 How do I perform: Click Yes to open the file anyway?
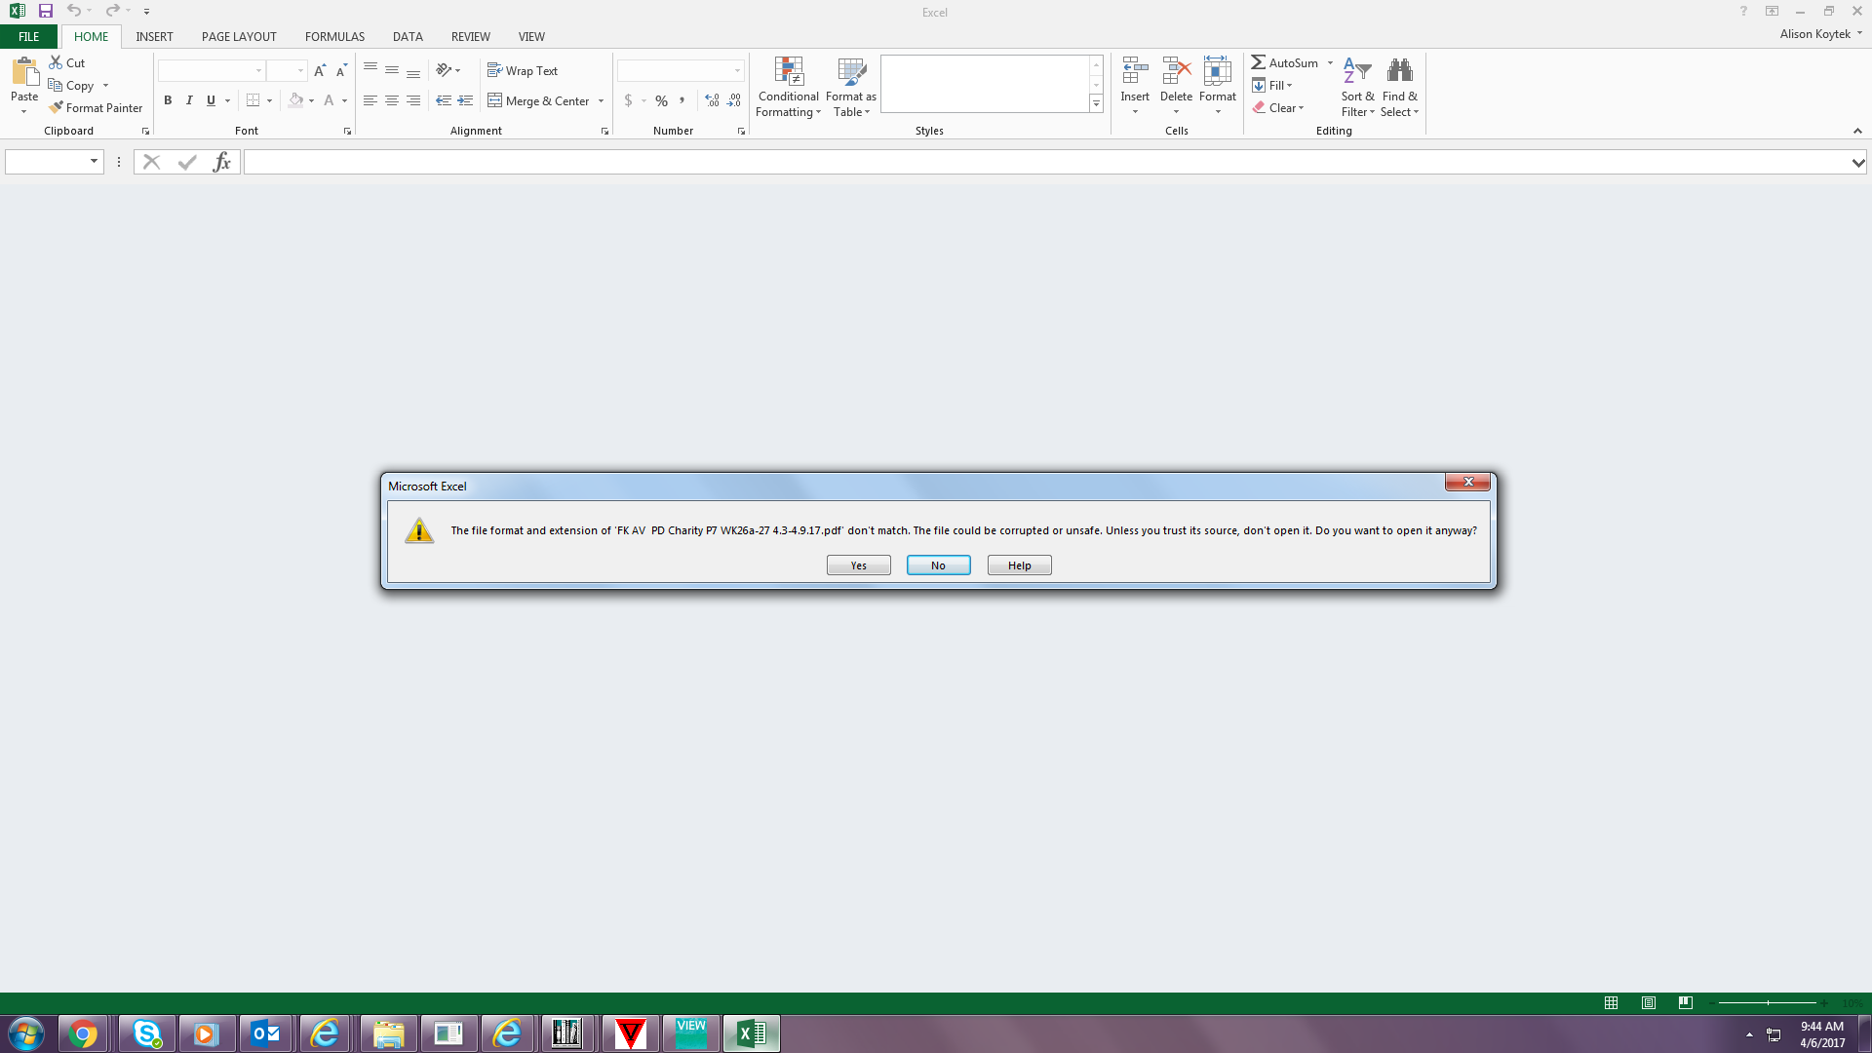click(x=856, y=565)
